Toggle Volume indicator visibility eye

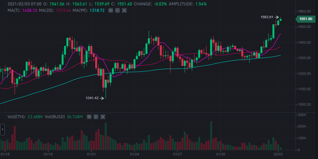click(x=89, y=117)
